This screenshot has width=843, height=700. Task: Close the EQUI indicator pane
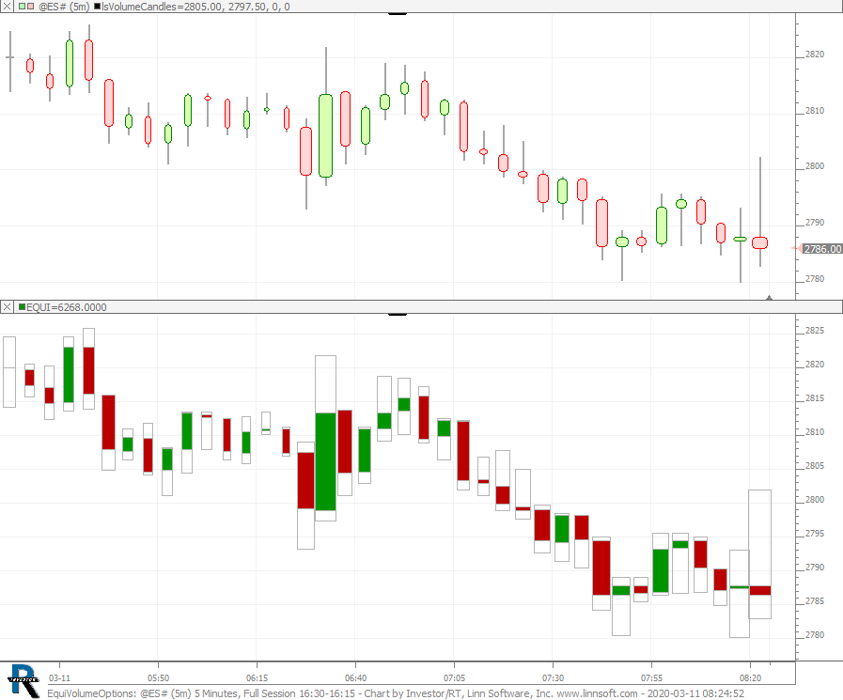coord(7,307)
